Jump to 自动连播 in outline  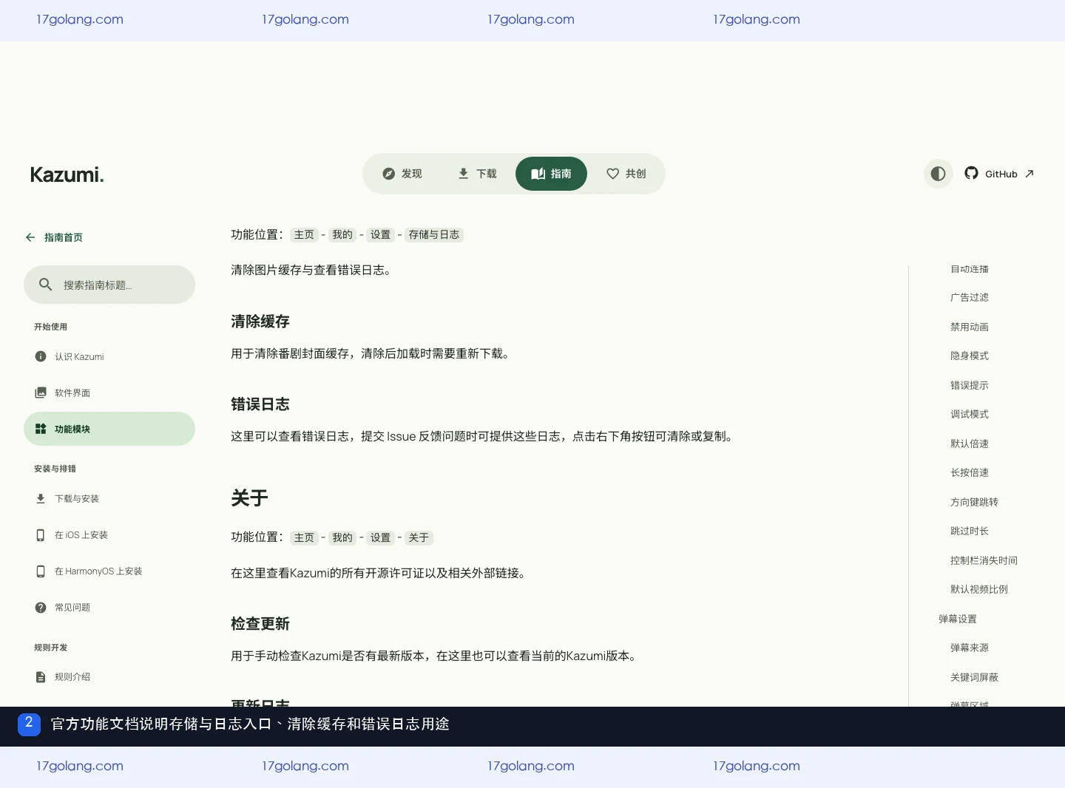[970, 269]
